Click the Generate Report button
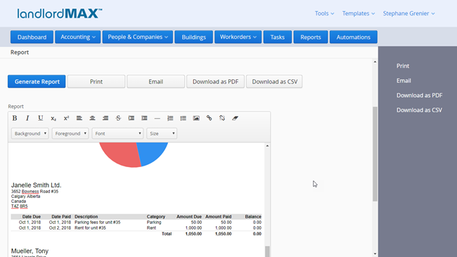Viewport: 457px width, 257px height. (x=37, y=81)
